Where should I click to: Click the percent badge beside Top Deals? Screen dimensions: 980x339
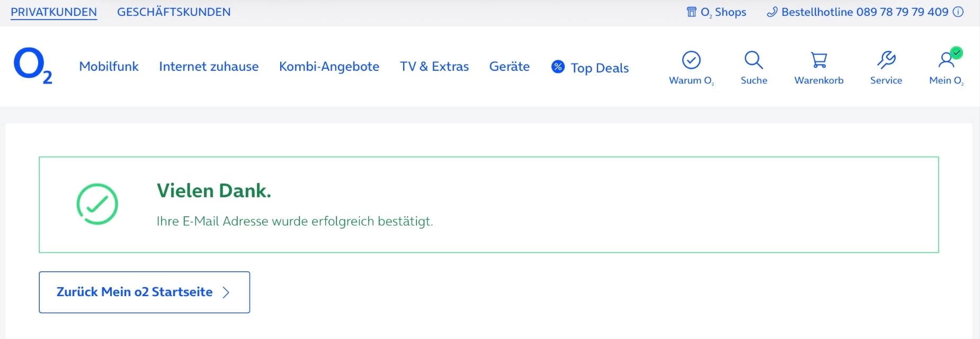tap(558, 67)
